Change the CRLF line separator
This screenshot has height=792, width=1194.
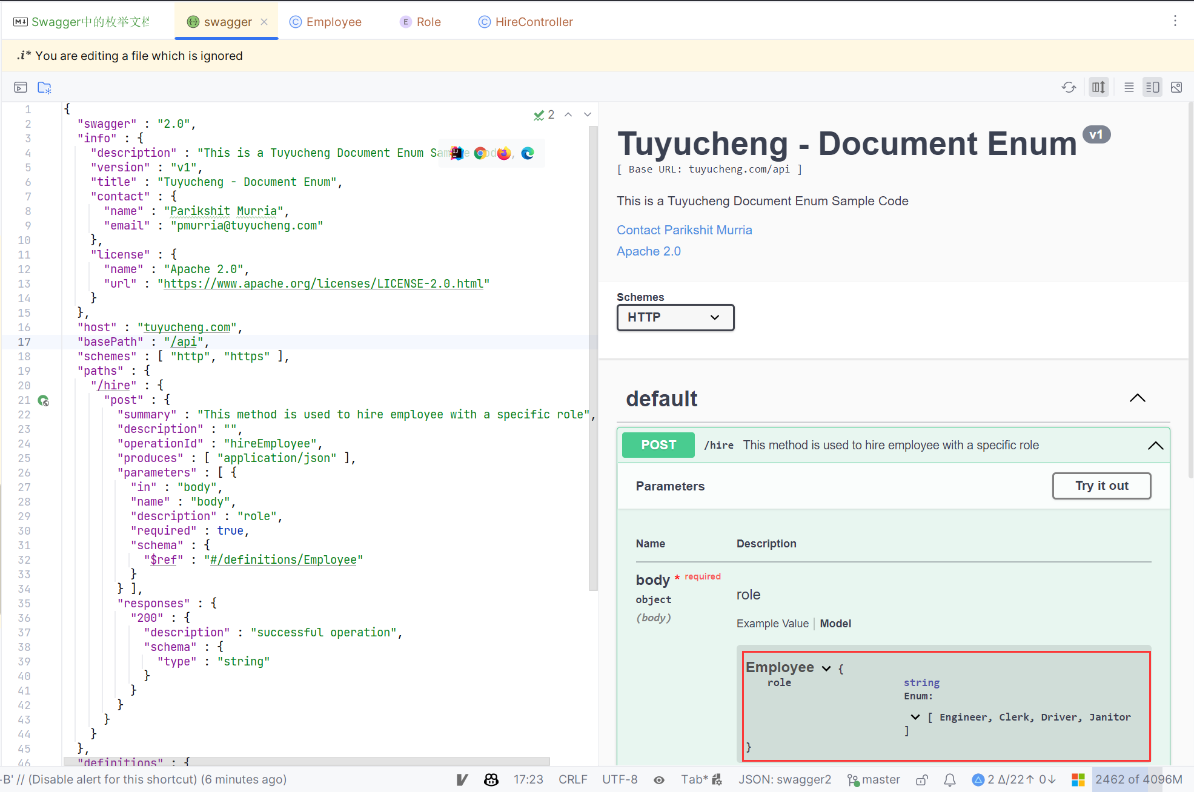click(x=573, y=780)
